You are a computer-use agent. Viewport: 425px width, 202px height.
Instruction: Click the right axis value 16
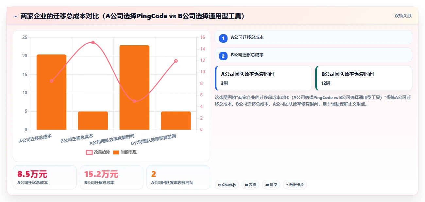(202, 37)
